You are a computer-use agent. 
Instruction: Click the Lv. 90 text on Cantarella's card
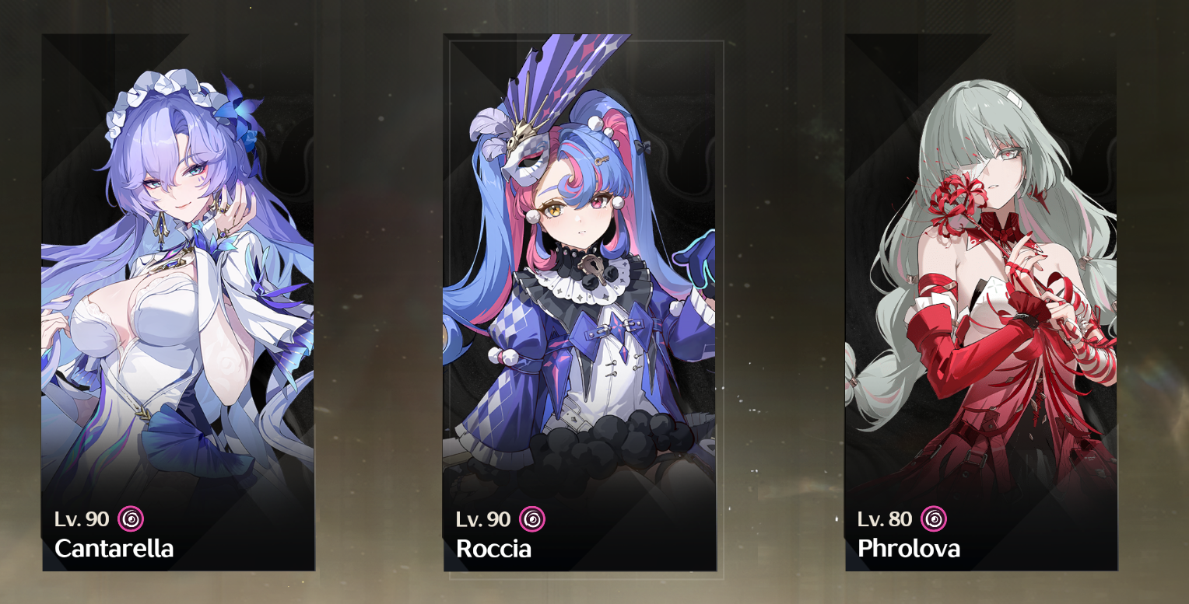pyautogui.click(x=82, y=519)
